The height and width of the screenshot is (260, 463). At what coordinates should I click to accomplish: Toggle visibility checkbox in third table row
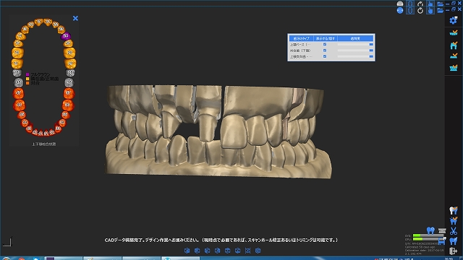point(325,56)
